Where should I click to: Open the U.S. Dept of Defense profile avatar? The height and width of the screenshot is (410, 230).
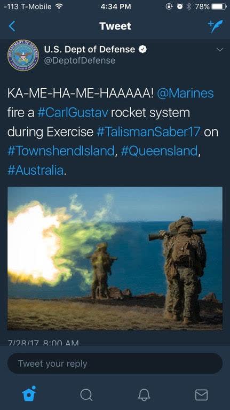tap(23, 55)
